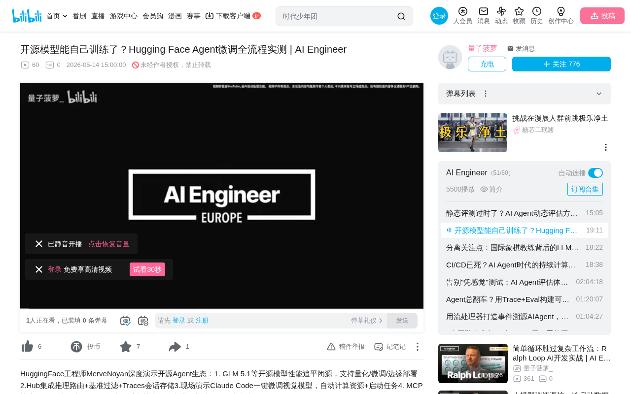The image size is (631, 394).
Task: Play Agent总翻车？ playlist item
Action: (x=525, y=299)
